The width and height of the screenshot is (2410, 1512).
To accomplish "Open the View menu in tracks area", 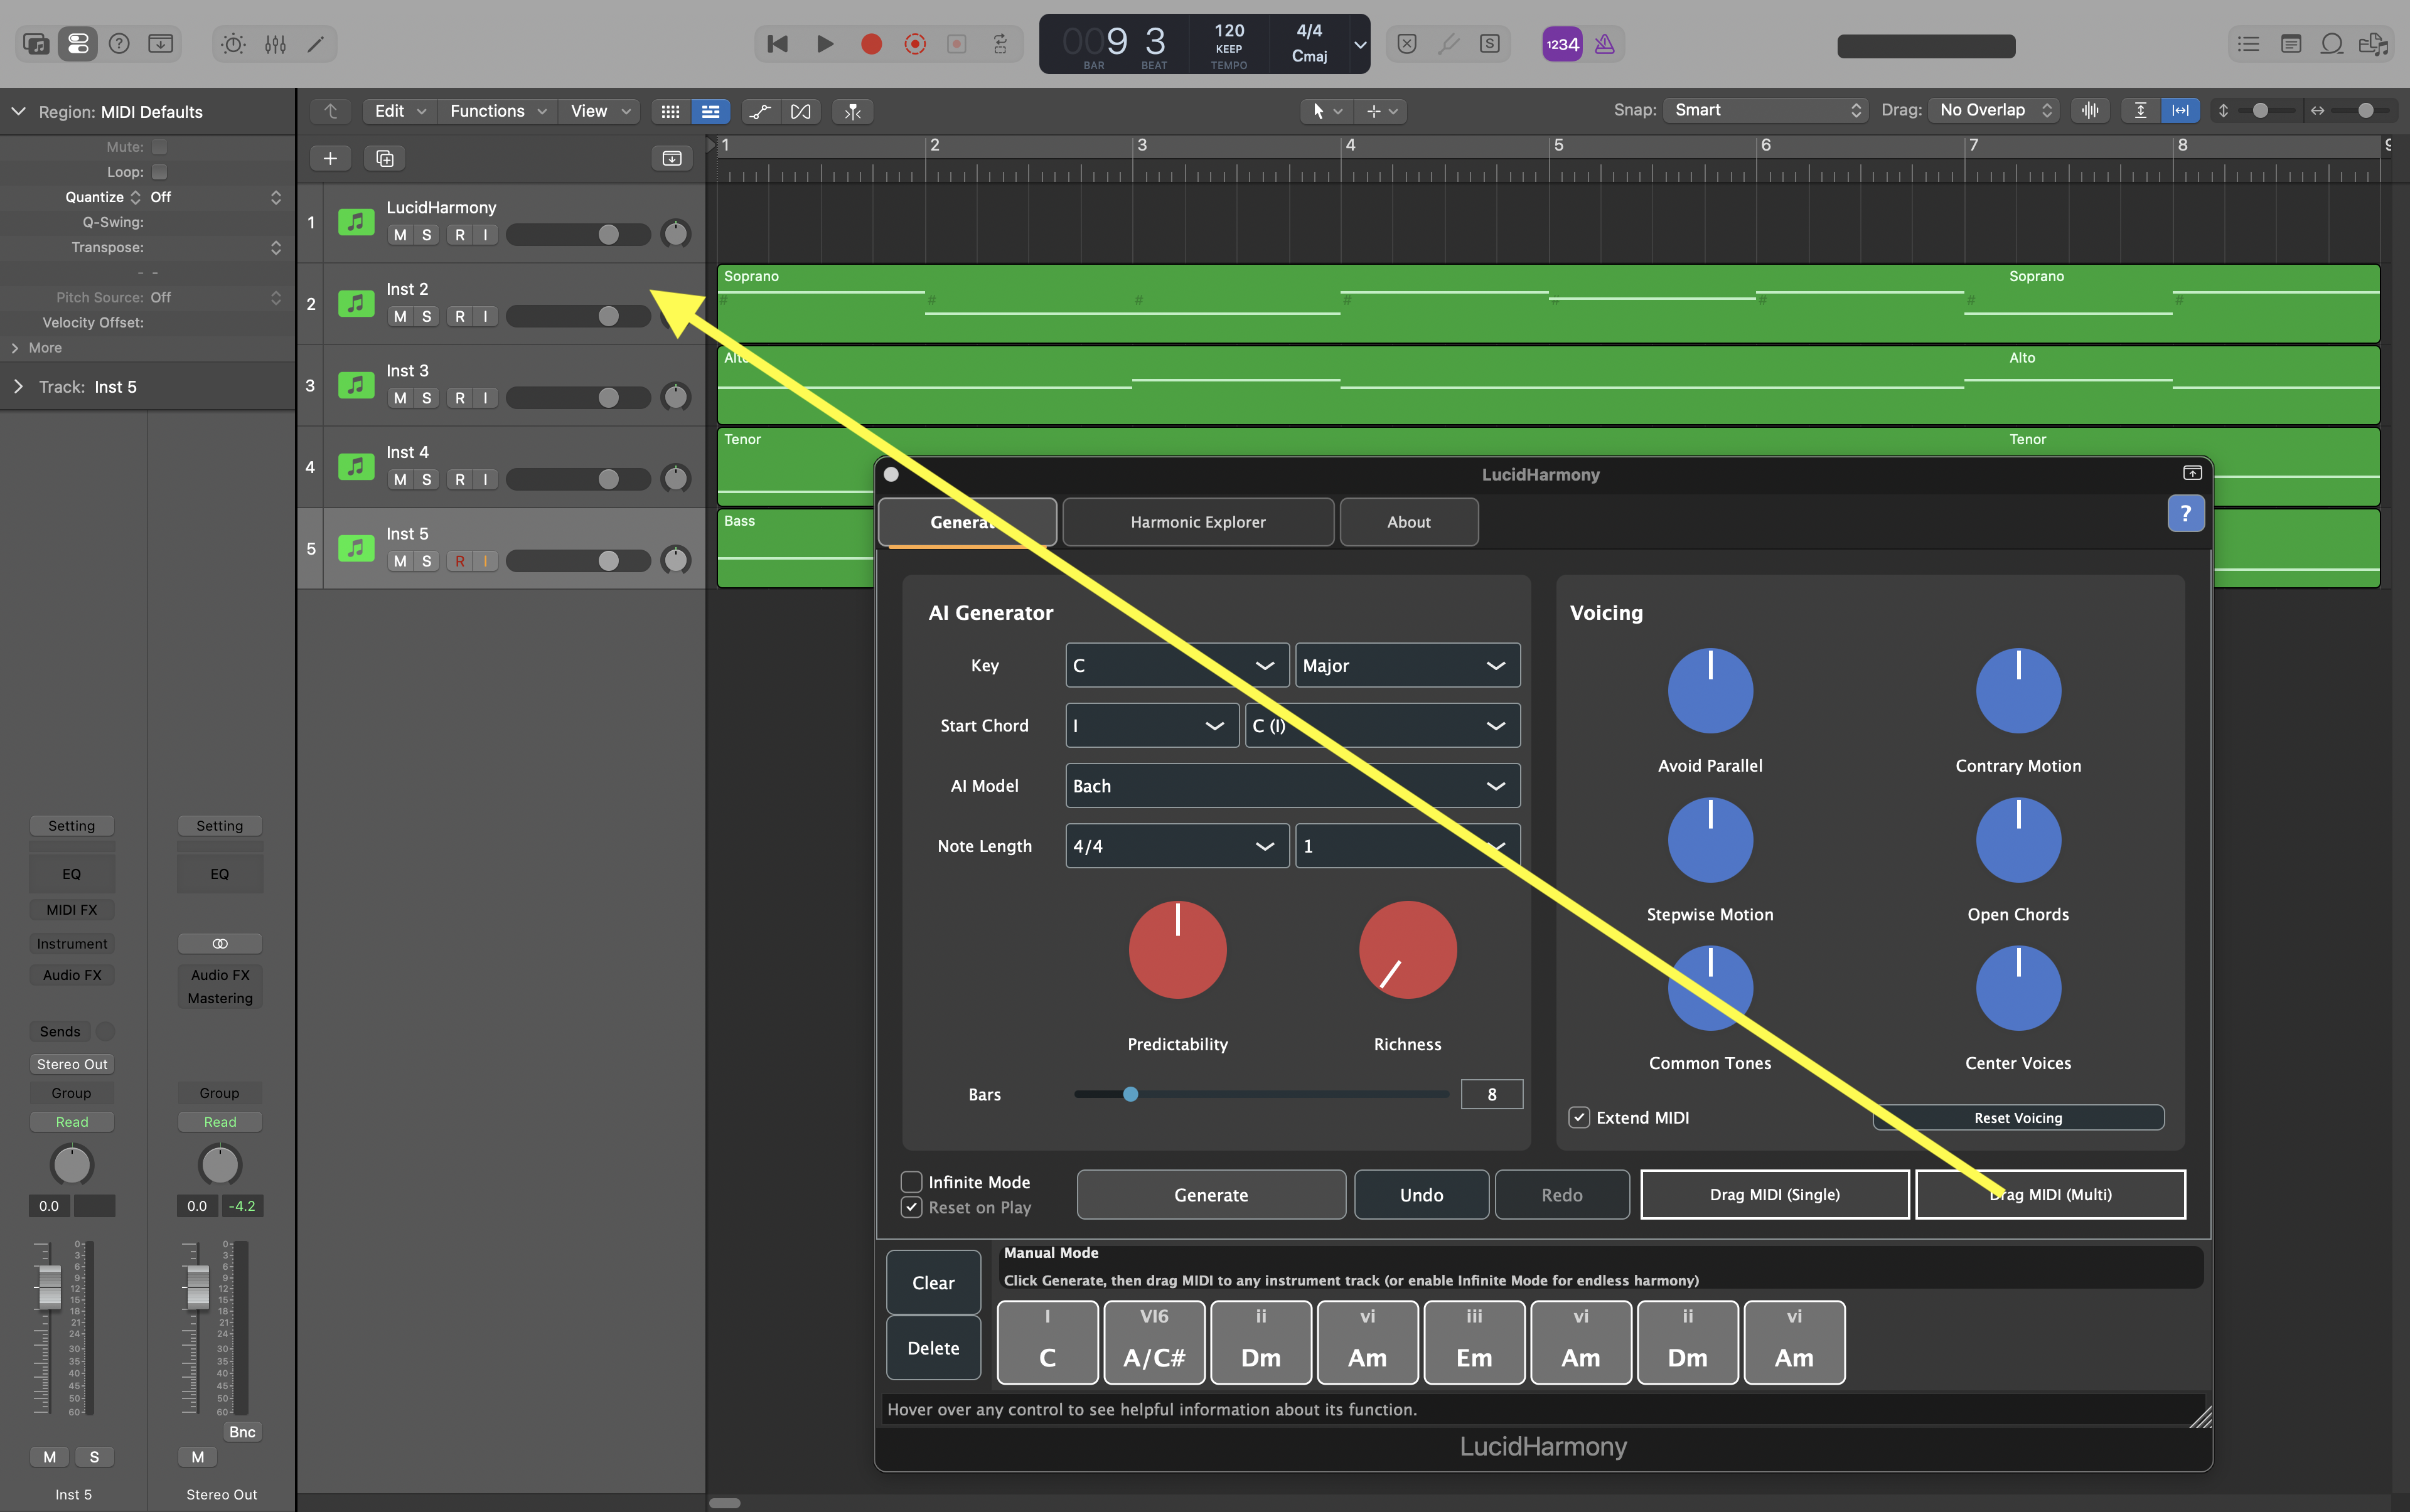I will pyautogui.click(x=600, y=111).
